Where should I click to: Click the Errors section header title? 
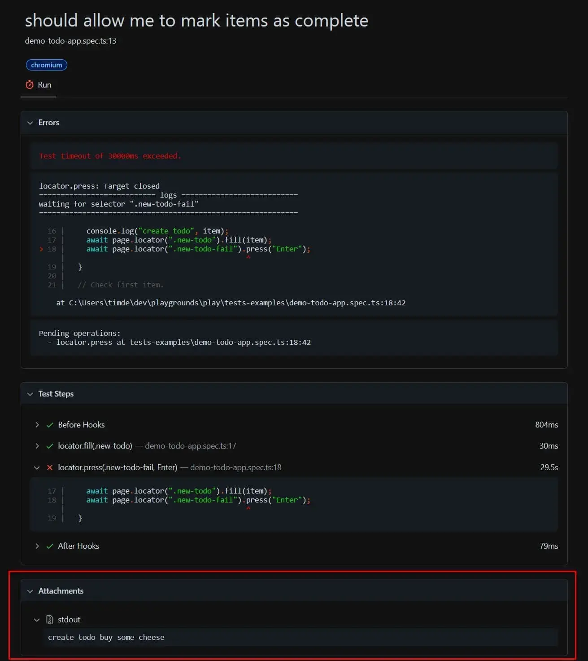click(49, 123)
